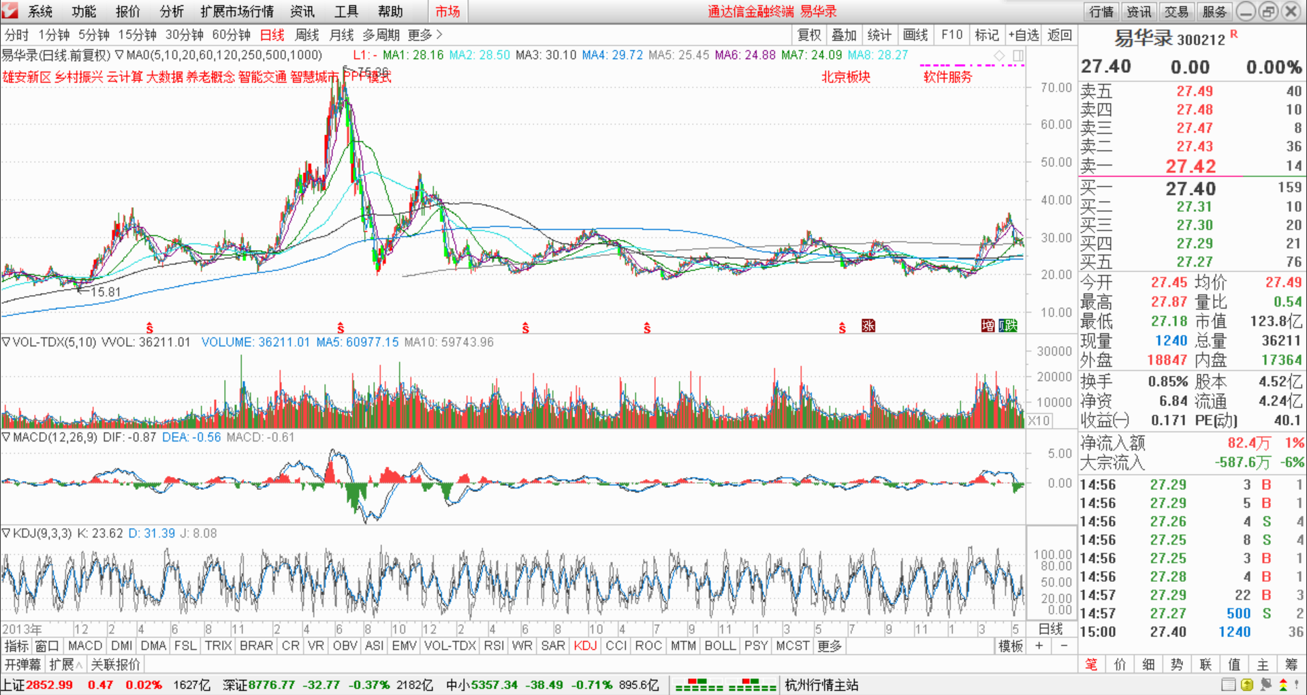
Task: Click the pink dashed sector line legend
Action: [x=971, y=65]
